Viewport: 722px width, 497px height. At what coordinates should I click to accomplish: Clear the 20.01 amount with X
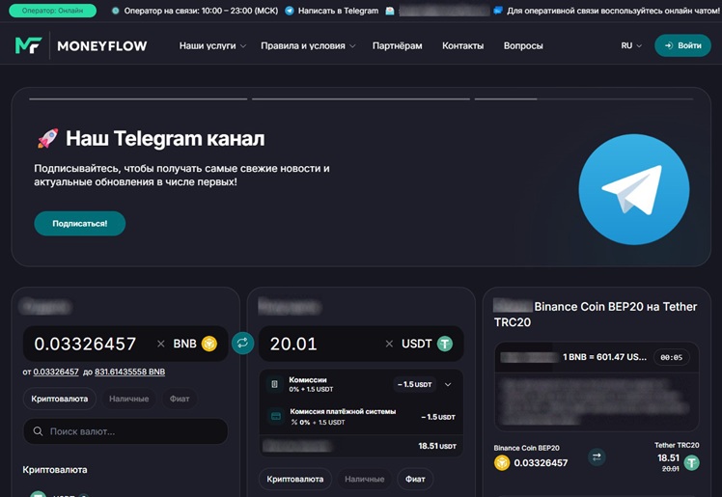pos(389,344)
